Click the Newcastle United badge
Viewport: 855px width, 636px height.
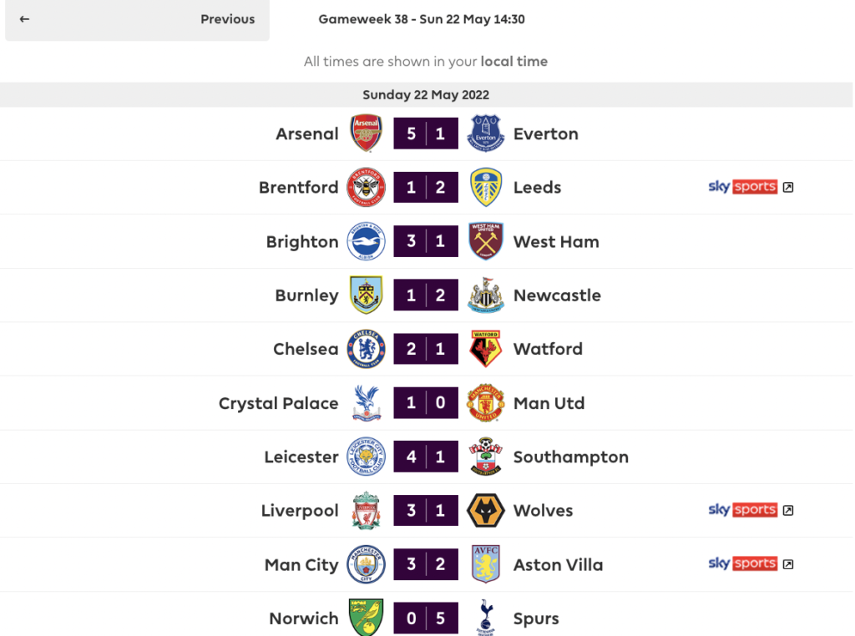(486, 295)
